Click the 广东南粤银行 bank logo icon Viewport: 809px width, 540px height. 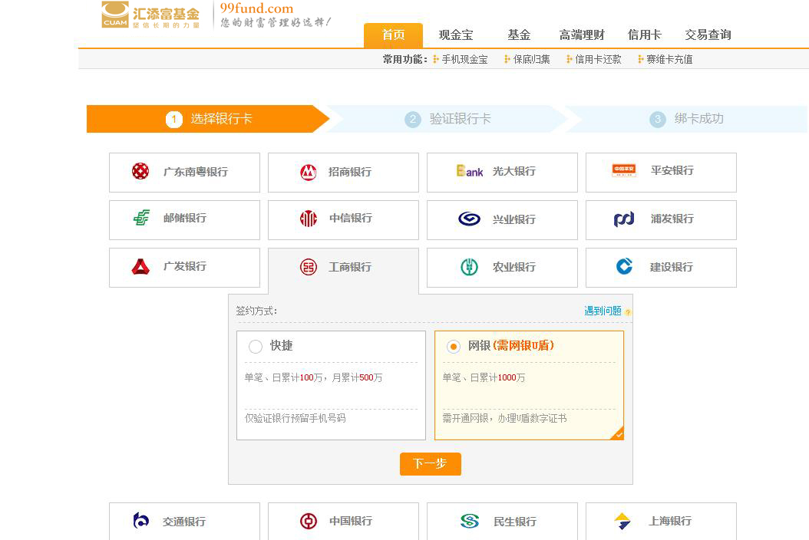[140, 171]
